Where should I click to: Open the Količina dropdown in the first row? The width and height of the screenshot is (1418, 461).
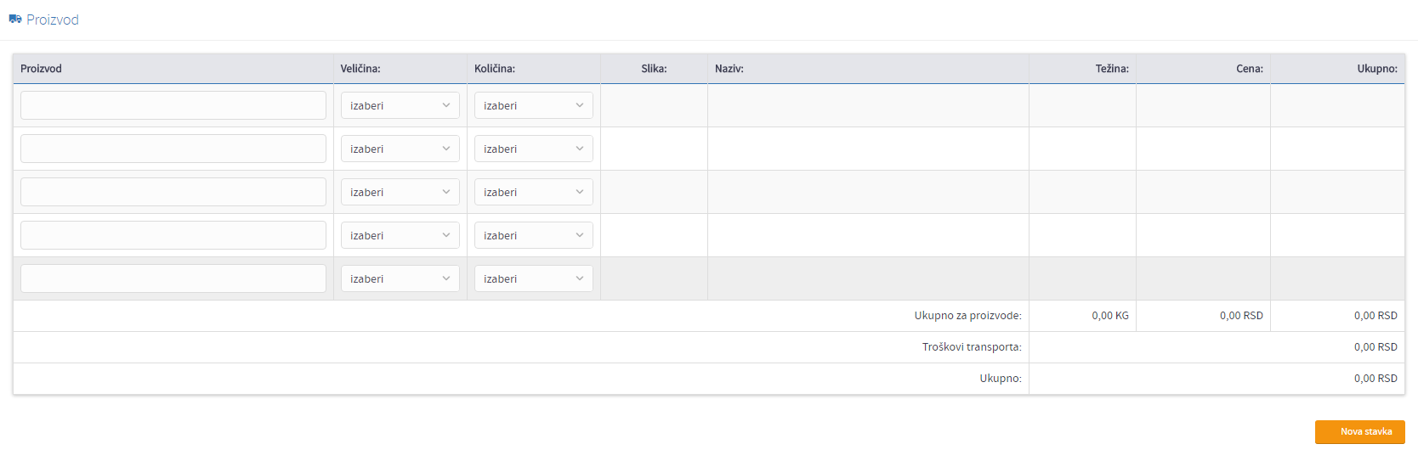click(533, 105)
